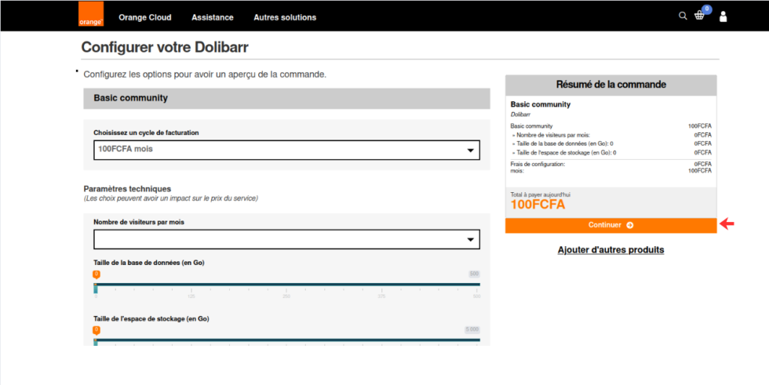Click the 5 000 maximum label on storage slider

click(472, 329)
